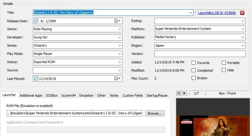Click the Added date 11/14/2019 7:48 PM

pos(169,62)
